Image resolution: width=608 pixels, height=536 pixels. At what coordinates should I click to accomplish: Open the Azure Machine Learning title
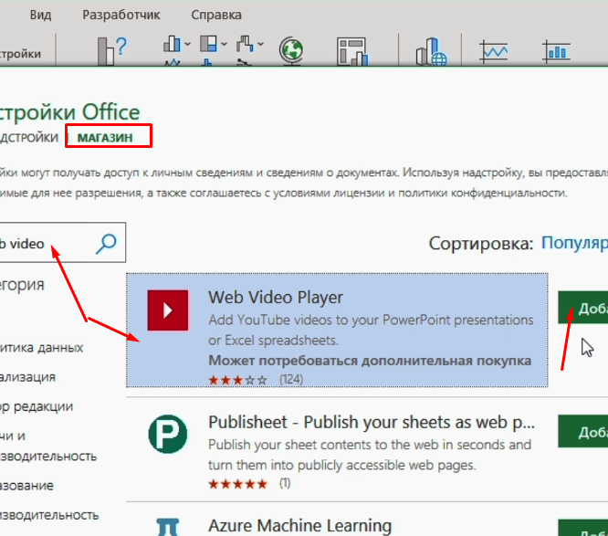[x=299, y=526]
